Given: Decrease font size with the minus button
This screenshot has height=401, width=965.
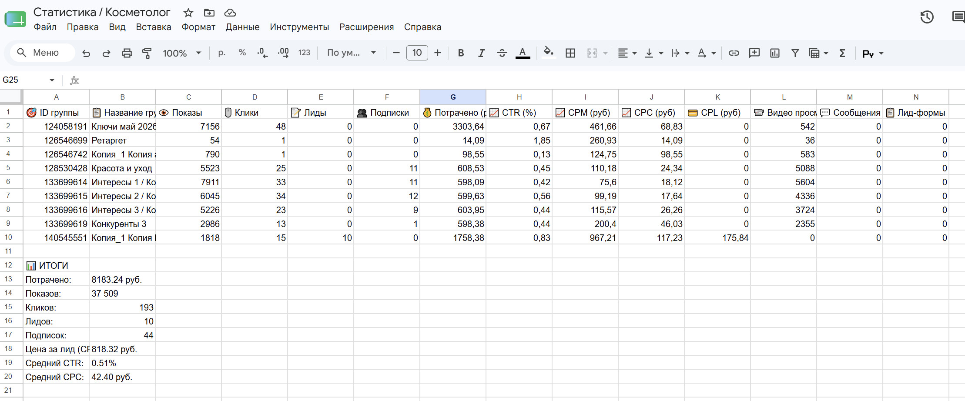Looking at the screenshot, I should (x=396, y=53).
